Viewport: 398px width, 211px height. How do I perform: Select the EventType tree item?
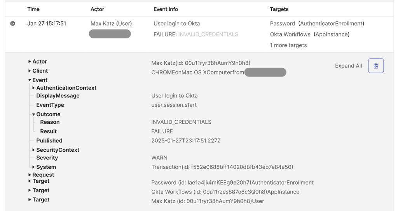coord(50,105)
